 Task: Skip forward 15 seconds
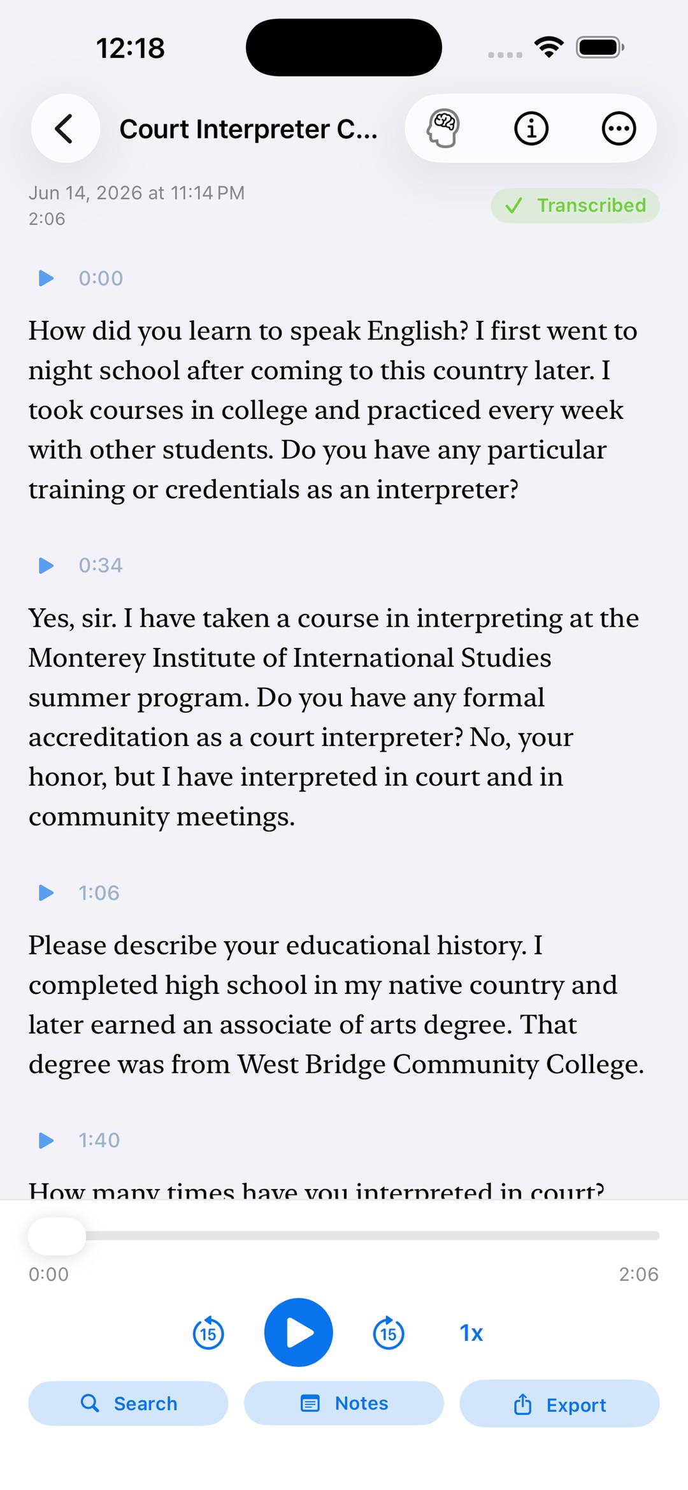point(389,1333)
